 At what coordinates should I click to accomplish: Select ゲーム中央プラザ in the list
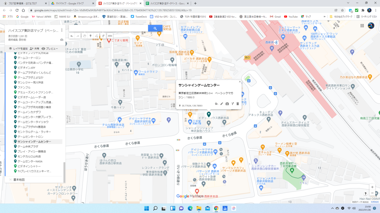pos(28,146)
